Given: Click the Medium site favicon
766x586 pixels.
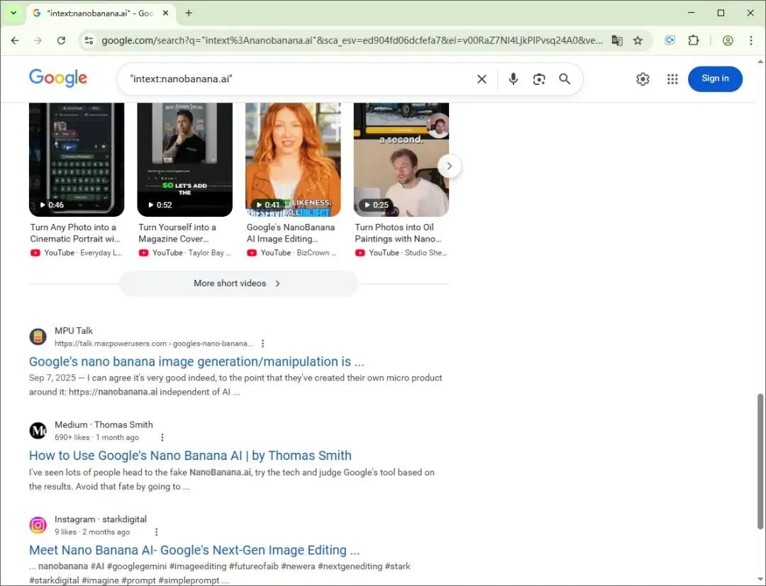Looking at the screenshot, I should [38, 431].
